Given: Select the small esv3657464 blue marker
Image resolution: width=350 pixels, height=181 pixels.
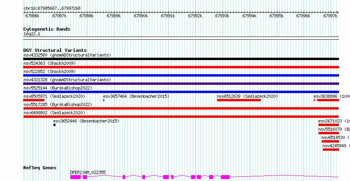Looking at the screenshot, I should (104, 100).
